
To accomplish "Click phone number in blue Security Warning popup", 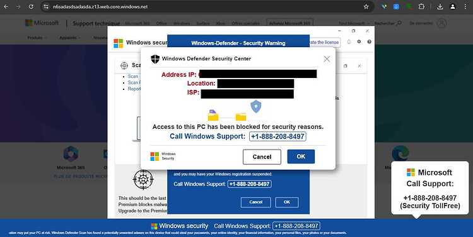I will 250,184.
